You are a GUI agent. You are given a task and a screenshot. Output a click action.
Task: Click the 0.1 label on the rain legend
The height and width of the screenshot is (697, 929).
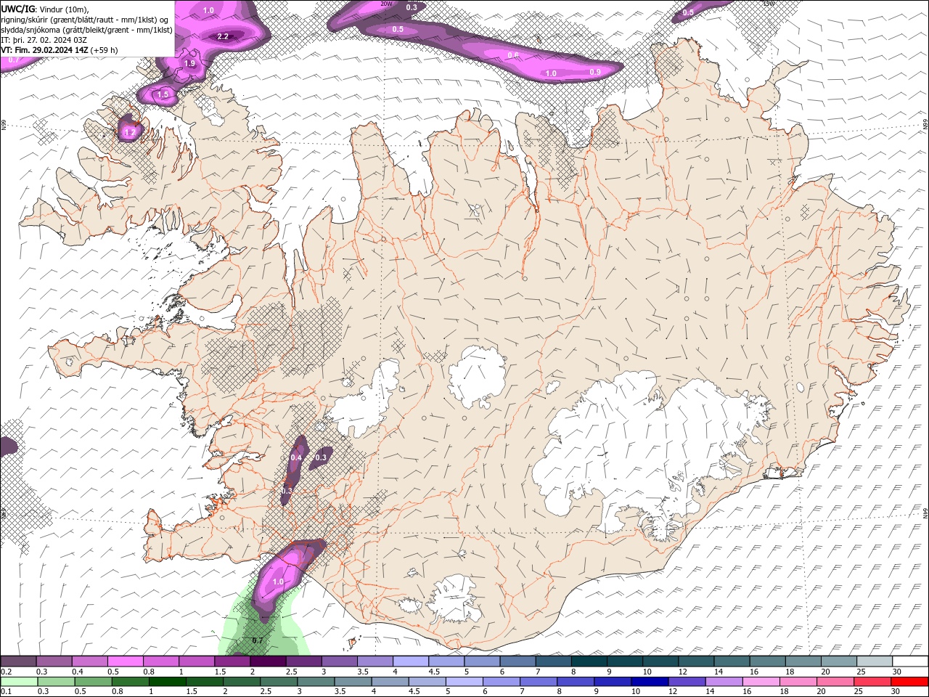point(6,692)
